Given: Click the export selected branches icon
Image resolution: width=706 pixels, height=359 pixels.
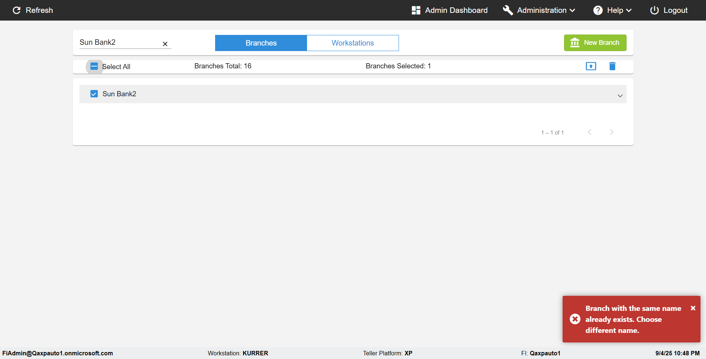Looking at the screenshot, I should tap(591, 66).
